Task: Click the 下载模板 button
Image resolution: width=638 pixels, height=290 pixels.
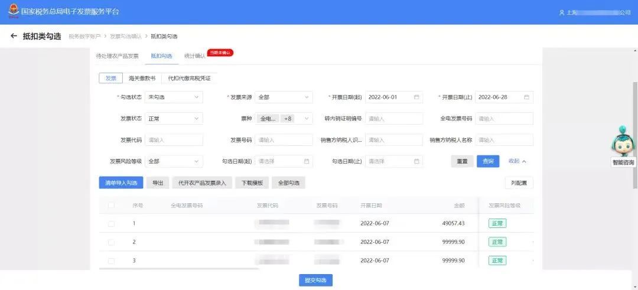Action: pyautogui.click(x=252, y=183)
